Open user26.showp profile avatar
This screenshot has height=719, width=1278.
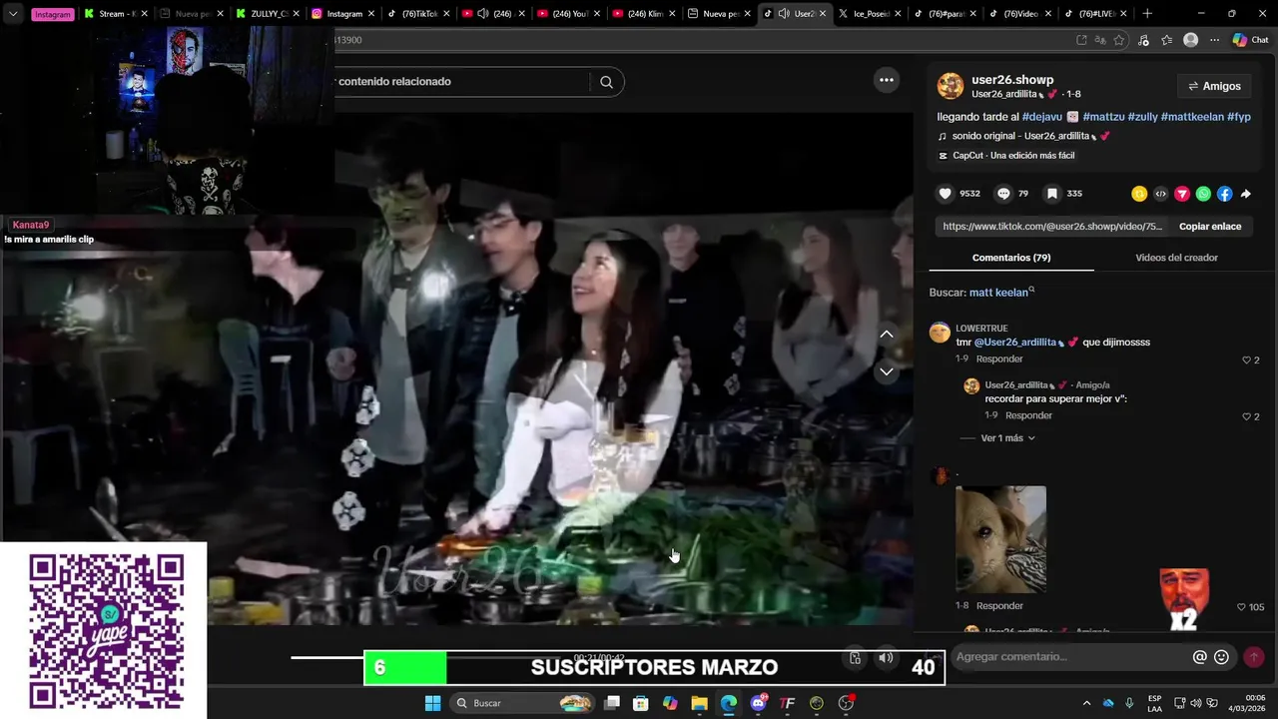pyautogui.click(x=951, y=86)
